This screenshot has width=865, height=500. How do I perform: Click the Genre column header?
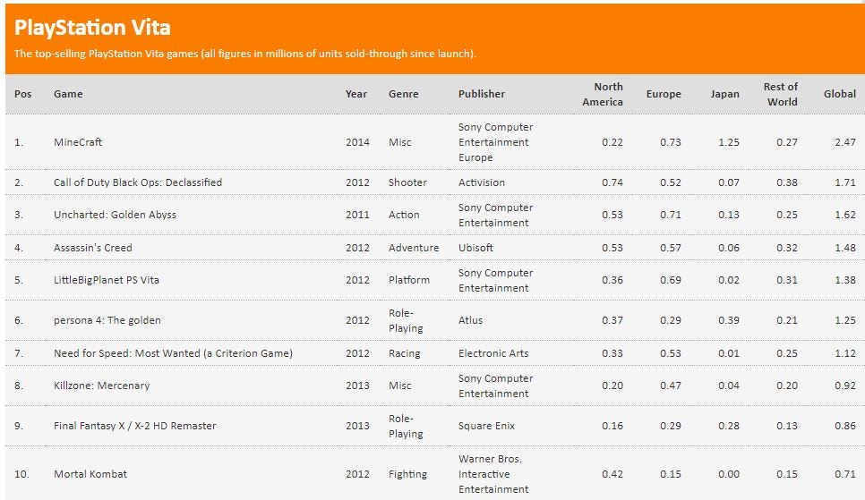(403, 94)
